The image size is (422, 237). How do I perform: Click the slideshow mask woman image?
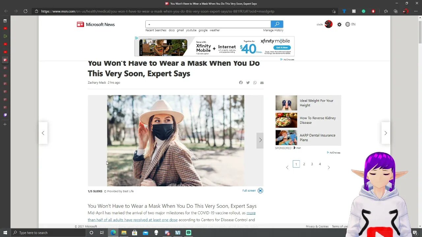(176, 141)
